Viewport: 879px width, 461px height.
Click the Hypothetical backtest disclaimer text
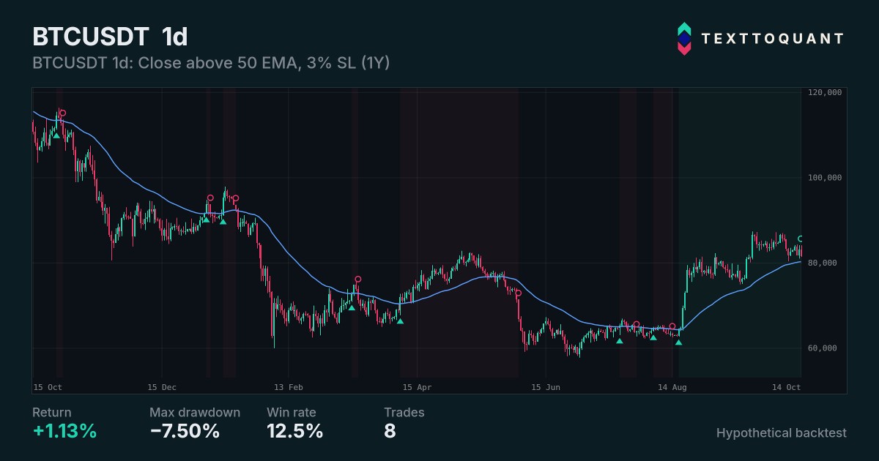[782, 433]
